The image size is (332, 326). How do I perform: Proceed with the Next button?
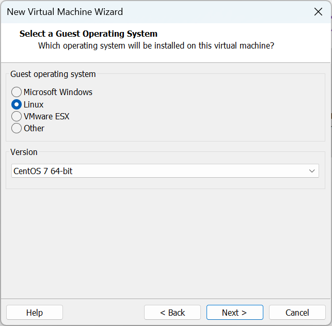(x=234, y=313)
